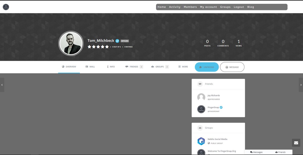The height and width of the screenshot is (155, 303).
Task: Click the Unfriend button
Action: click(207, 67)
